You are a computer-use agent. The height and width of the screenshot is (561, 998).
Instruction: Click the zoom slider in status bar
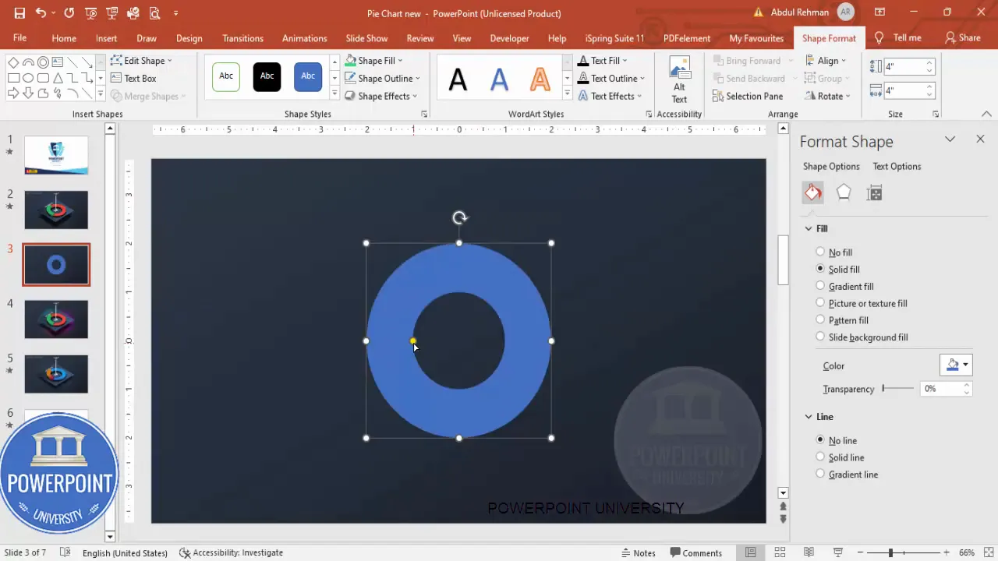click(904, 552)
